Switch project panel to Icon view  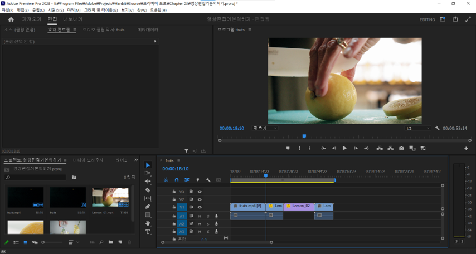(25, 242)
